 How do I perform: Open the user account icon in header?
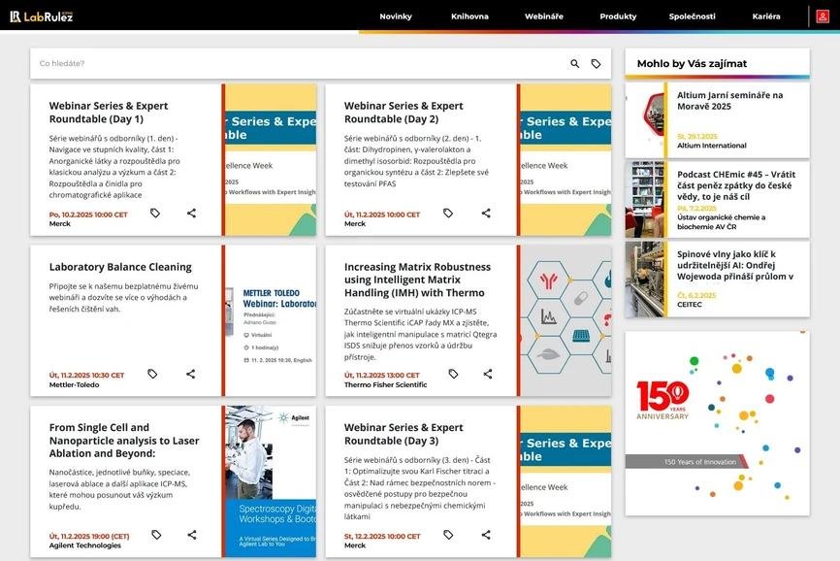coord(822,16)
